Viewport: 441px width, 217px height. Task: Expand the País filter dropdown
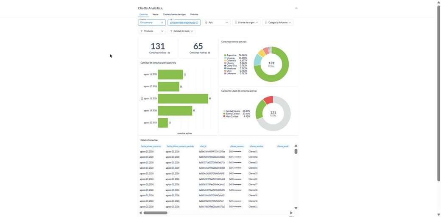pos(217,22)
